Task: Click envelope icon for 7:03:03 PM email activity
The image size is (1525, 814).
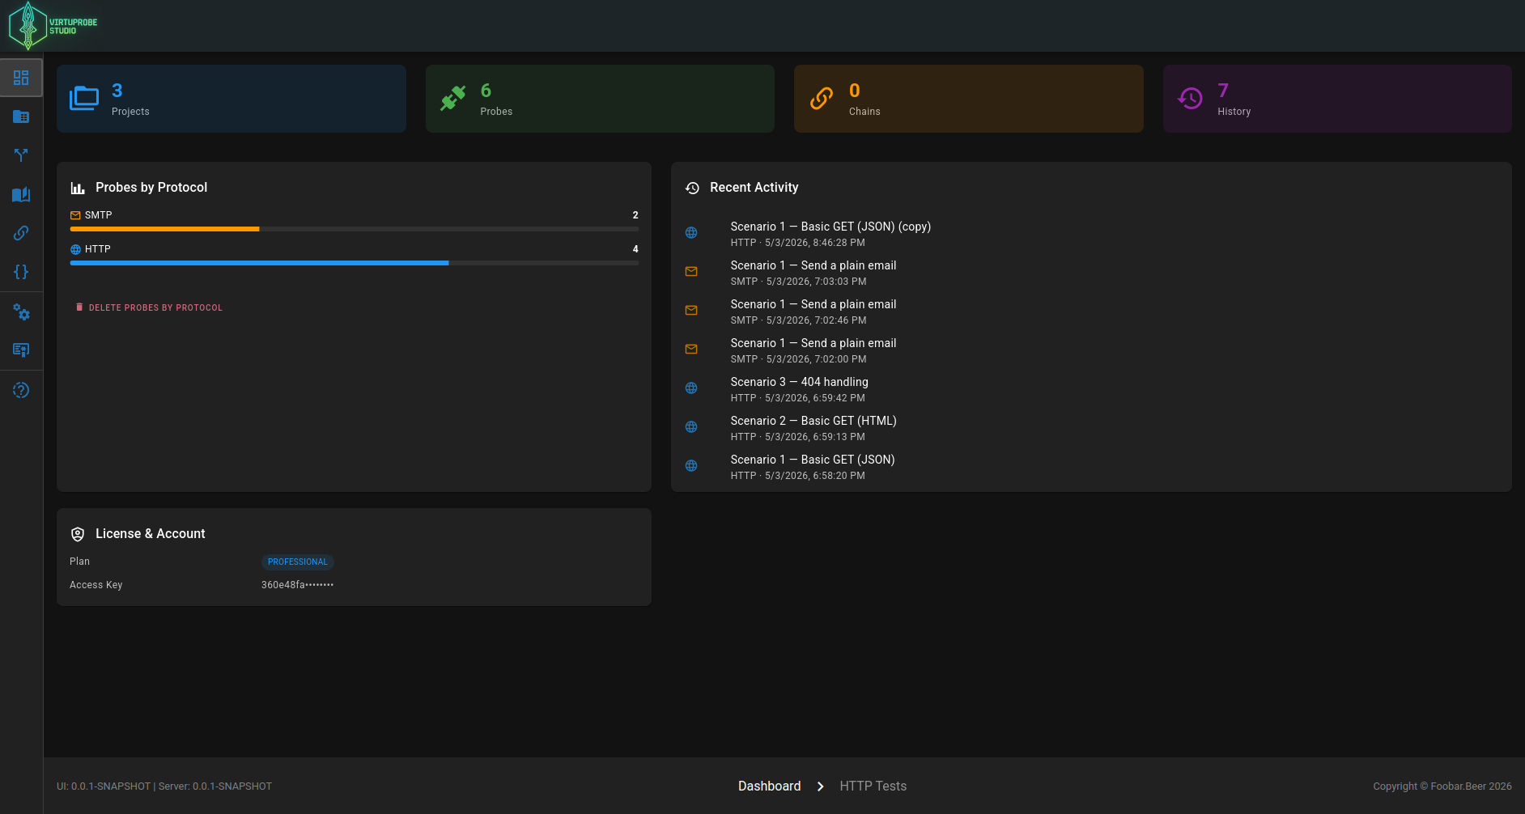Action: pos(691,272)
